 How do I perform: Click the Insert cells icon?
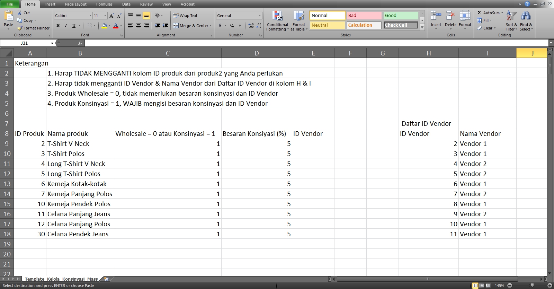(436, 16)
